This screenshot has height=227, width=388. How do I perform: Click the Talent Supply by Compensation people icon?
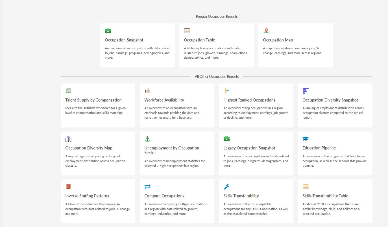point(68,91)
